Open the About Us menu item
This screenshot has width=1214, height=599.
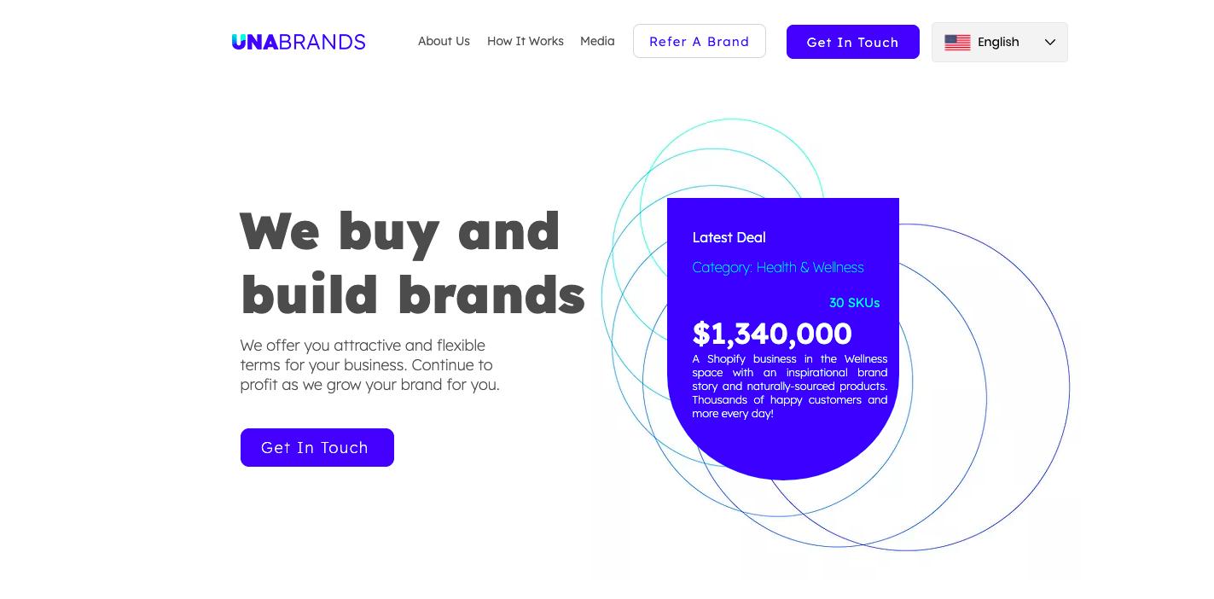pos(444,41)
